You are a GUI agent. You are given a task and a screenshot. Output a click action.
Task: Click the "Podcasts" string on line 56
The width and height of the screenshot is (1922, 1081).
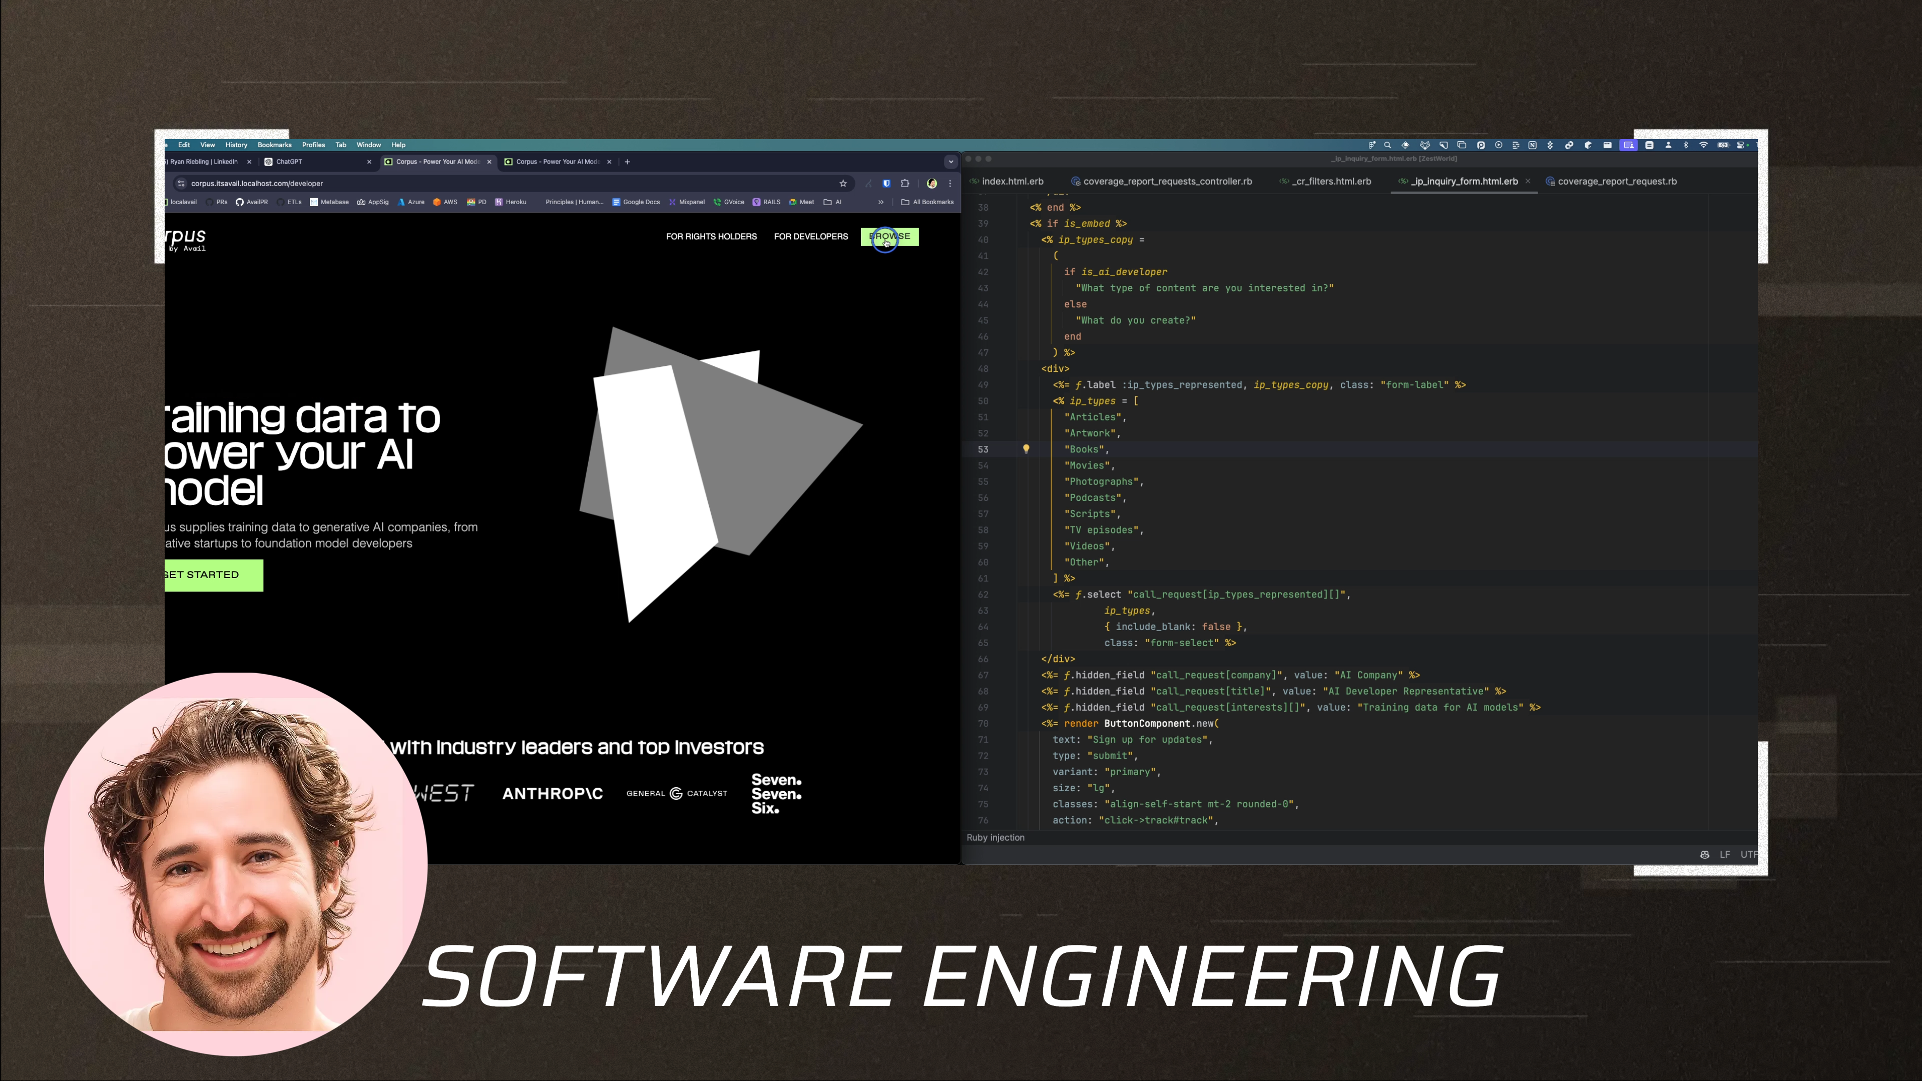click(1093, 497)
